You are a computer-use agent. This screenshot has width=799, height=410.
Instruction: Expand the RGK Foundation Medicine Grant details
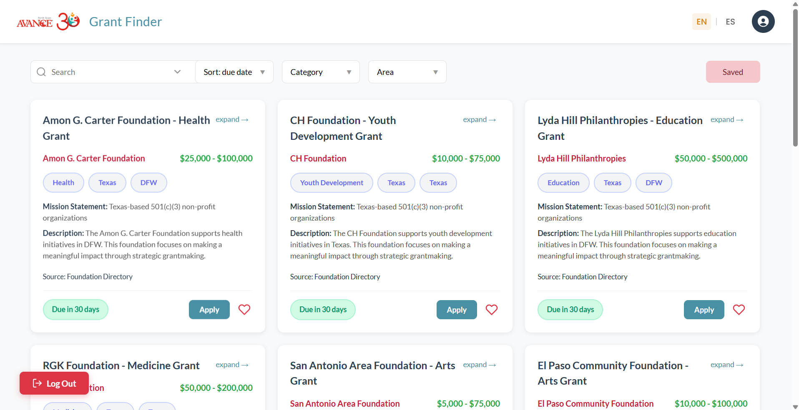click(x=232, y=365)
